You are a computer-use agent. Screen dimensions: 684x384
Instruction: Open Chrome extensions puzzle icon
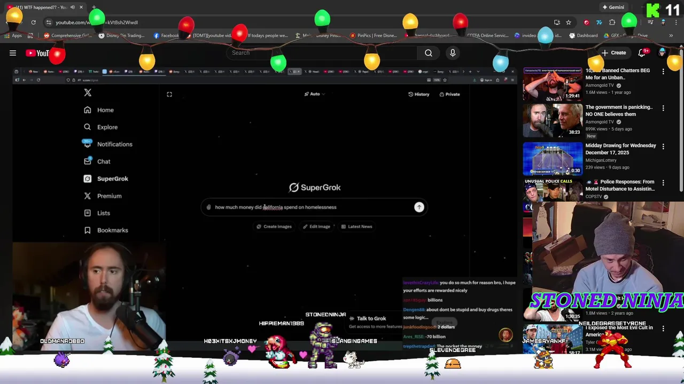tap(612, 22)
